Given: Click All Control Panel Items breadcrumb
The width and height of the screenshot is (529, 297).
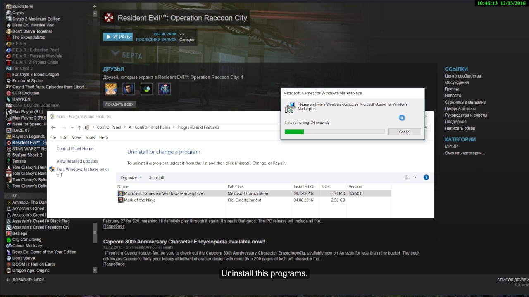Looking at the screenshot, I should tap(149, 127).
